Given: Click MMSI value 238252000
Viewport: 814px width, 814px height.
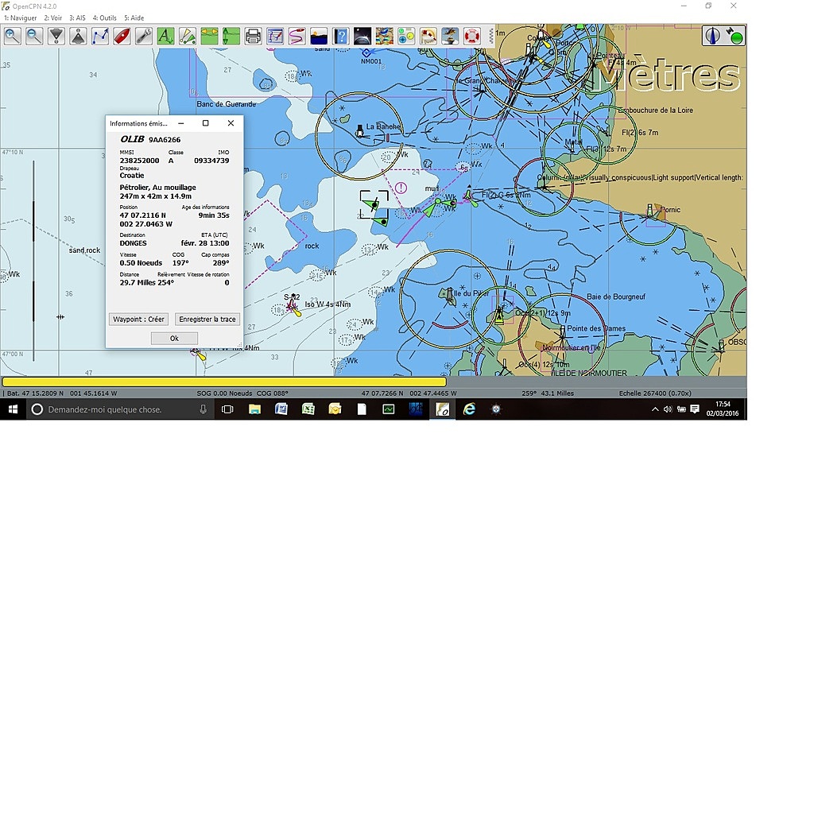Looking at the screenshot, I should point(139,161).
